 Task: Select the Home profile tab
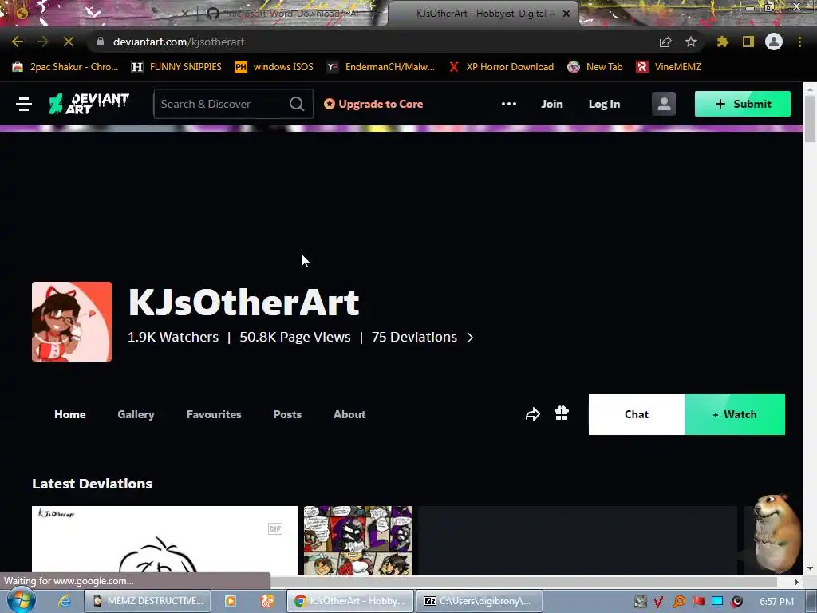70,414
